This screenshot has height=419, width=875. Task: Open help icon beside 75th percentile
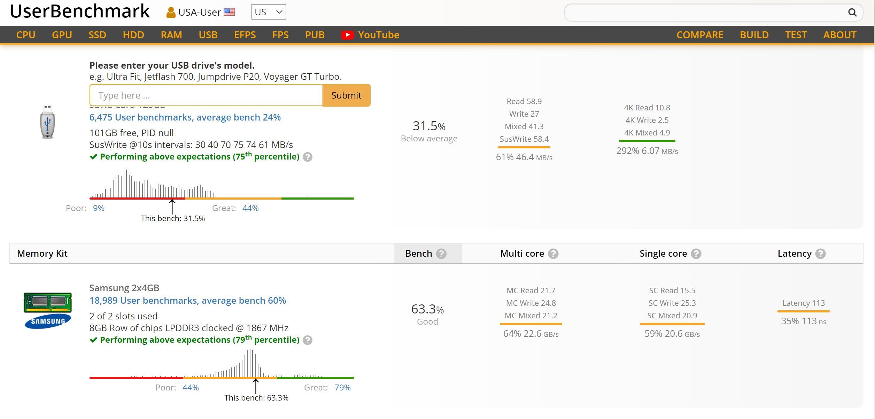[x=308, y=157]
